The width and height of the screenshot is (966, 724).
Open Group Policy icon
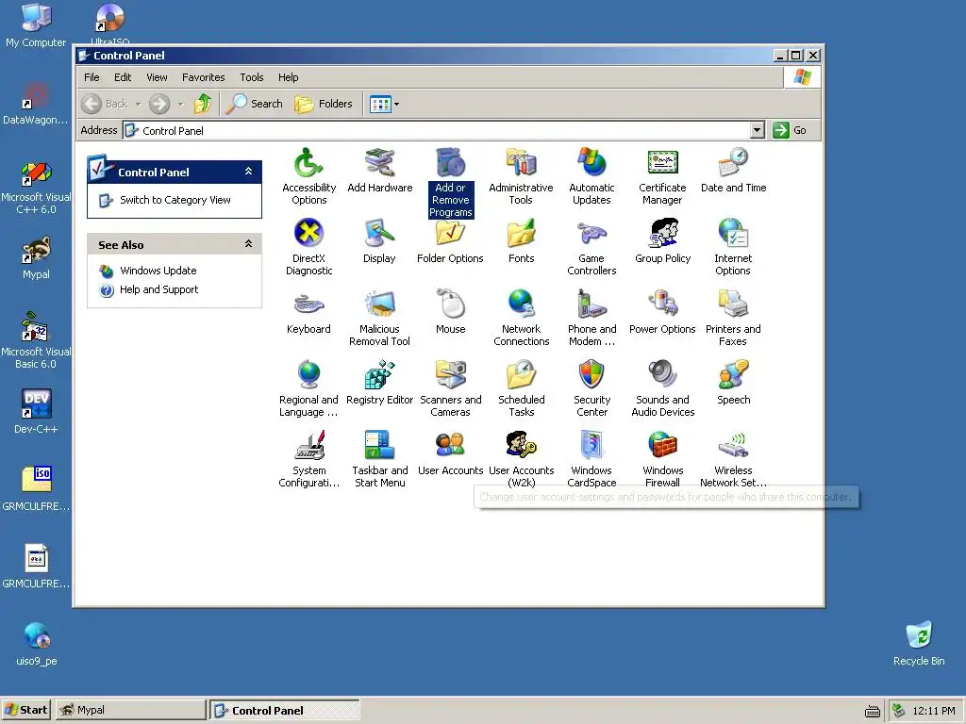662,241
